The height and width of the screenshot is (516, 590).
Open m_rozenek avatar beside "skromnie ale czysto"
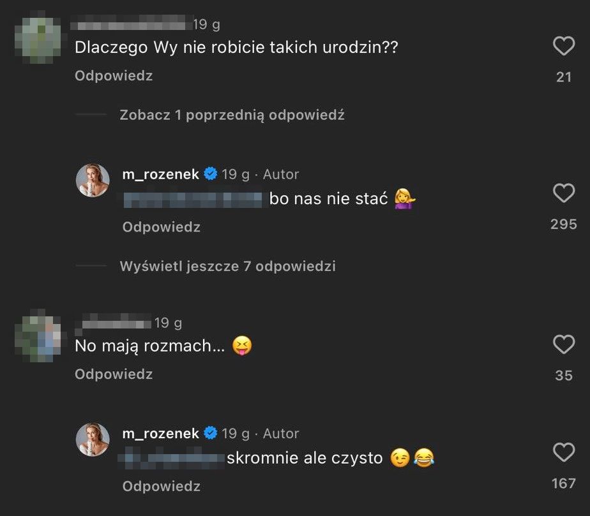coord(93,440)
